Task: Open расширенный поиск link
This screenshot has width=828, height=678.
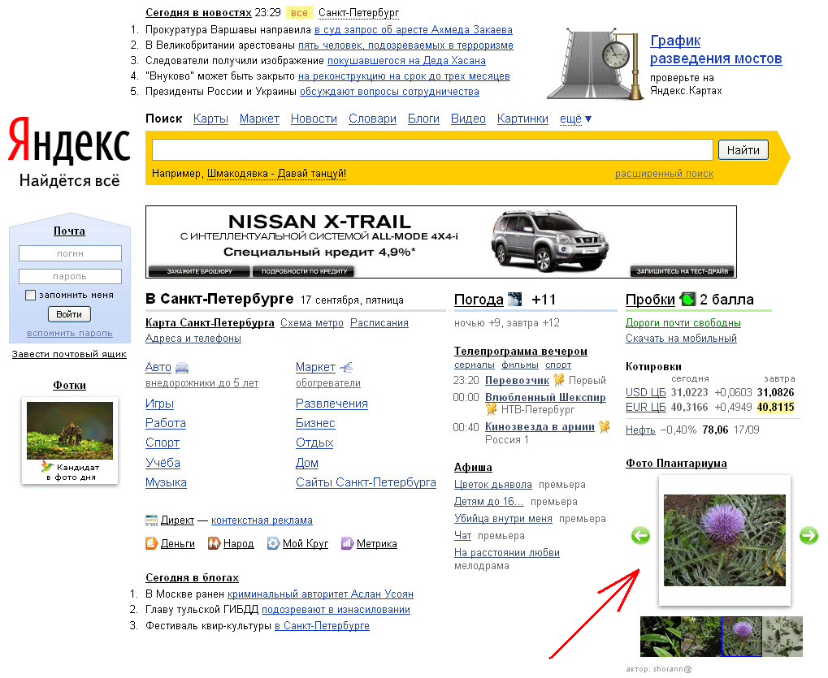Action: (x=664, y=174)
